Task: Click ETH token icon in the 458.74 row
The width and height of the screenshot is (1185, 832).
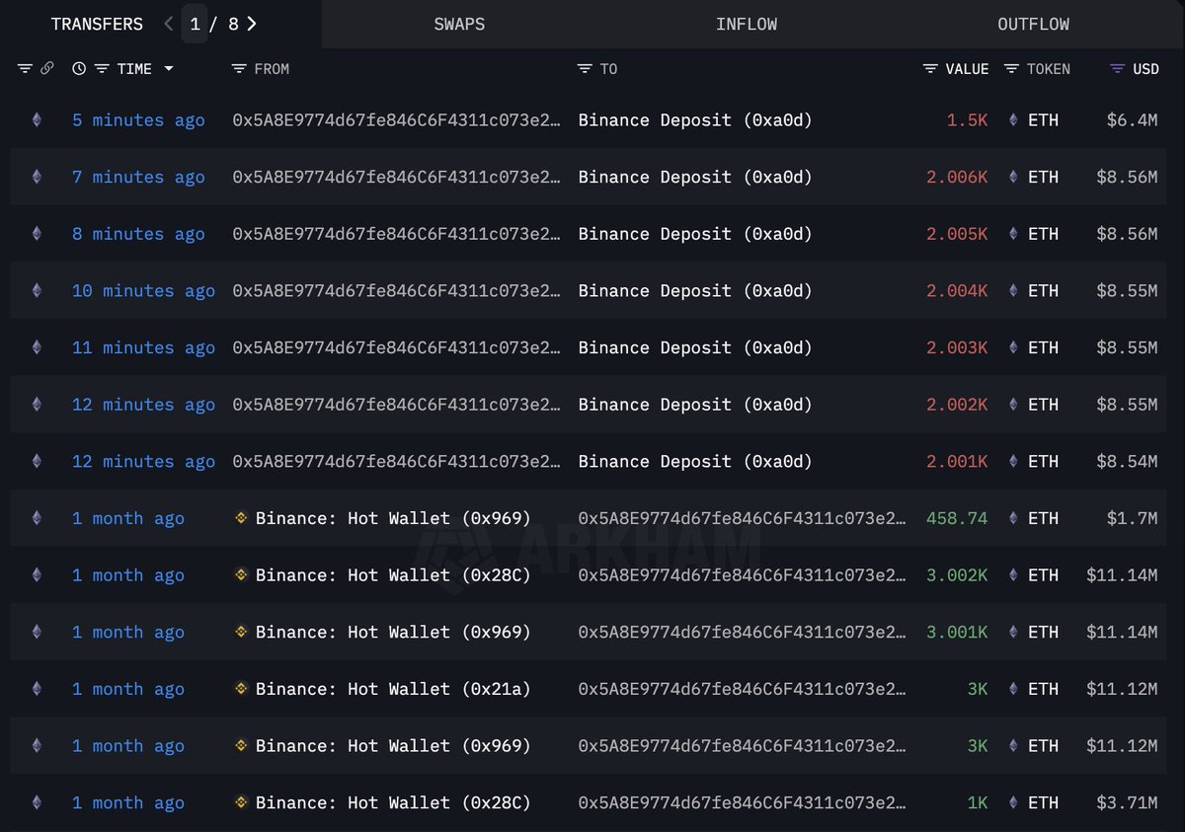Action: pos(1013,519)
